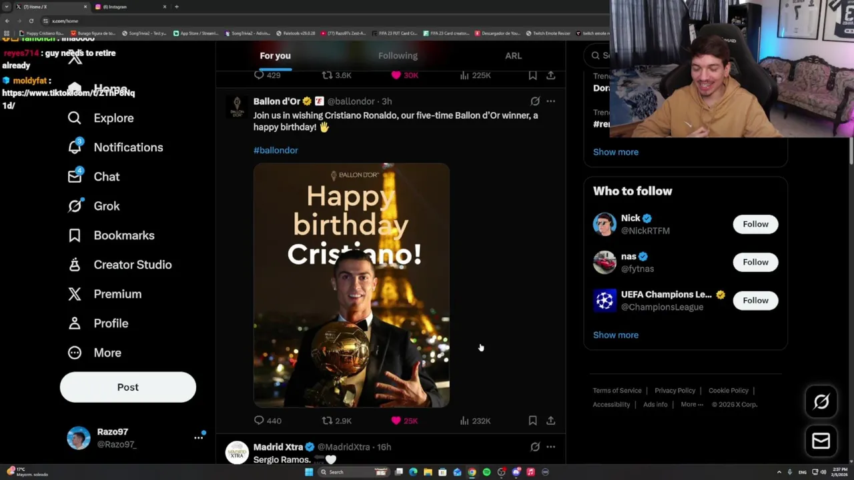This screenshot has height=480, width=854.
Task: Show more trends above Who to follow
Action: tap(616, 152)
